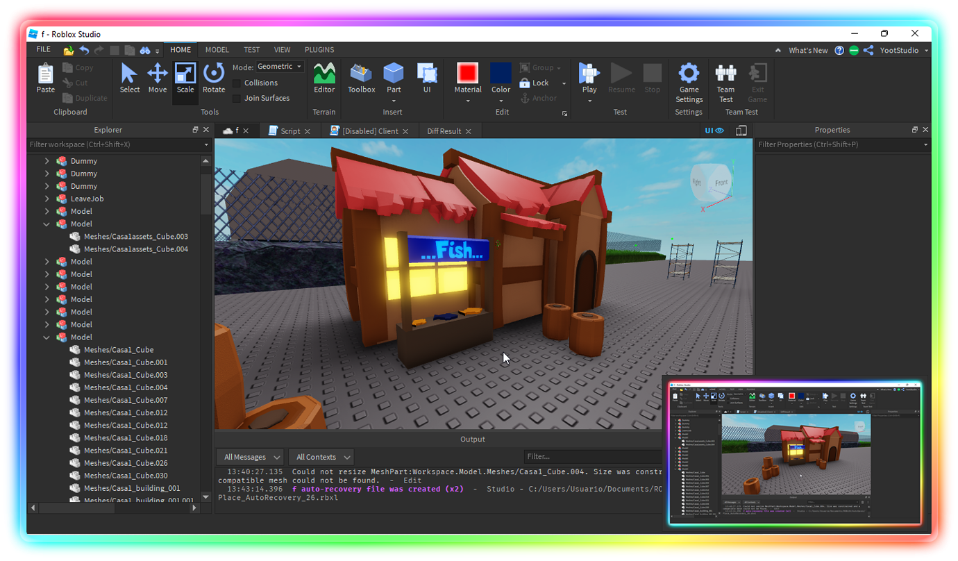Viewport: 958px width, 561px height.
Task: Open the Mode Geometric dropdown
Action: tap(280, 66)
